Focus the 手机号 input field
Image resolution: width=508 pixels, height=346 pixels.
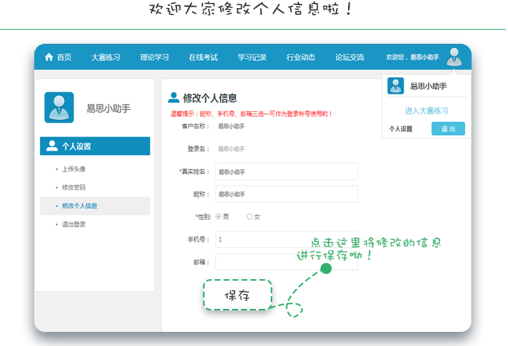click(286, 239)
